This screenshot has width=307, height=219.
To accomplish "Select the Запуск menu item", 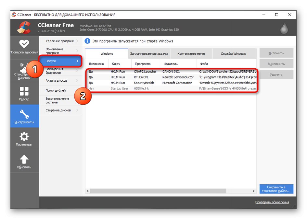I will 61,61.
